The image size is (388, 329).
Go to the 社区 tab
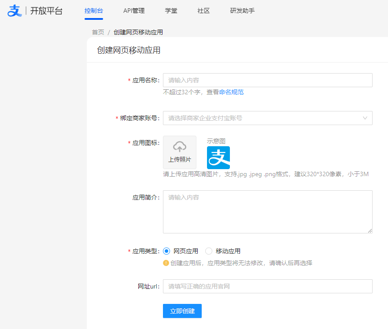click(x=203, y=11)
